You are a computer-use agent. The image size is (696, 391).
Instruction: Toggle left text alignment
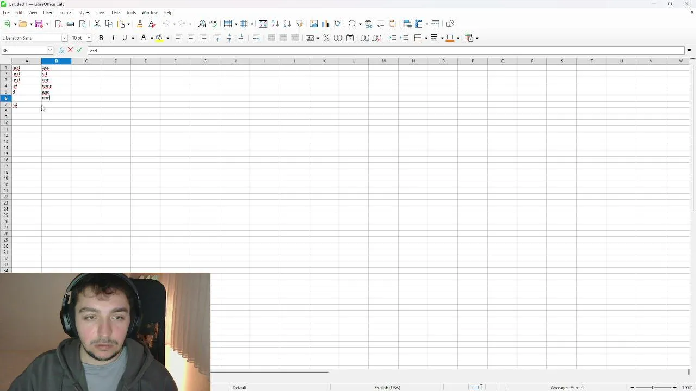pos(179,38)
